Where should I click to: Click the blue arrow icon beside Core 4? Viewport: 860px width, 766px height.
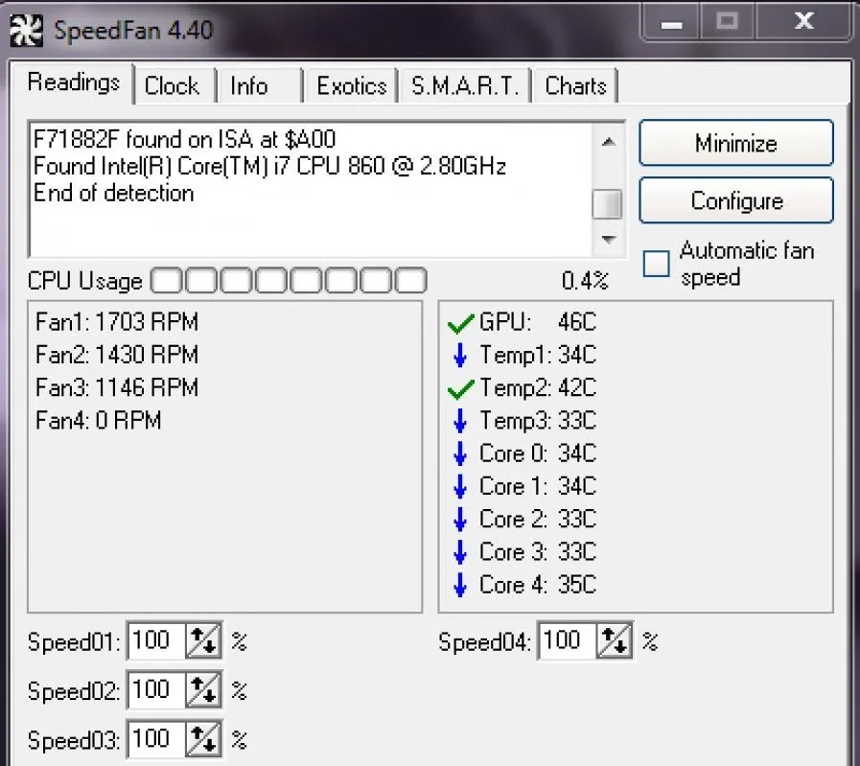click(460, 585)
